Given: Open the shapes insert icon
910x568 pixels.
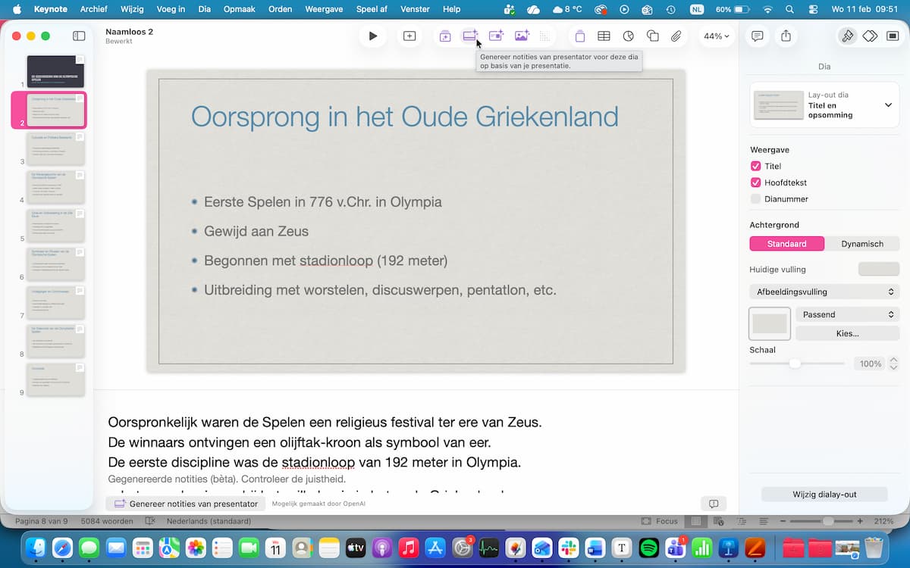Looking at the screenshot, I should [x=652, y=36].
